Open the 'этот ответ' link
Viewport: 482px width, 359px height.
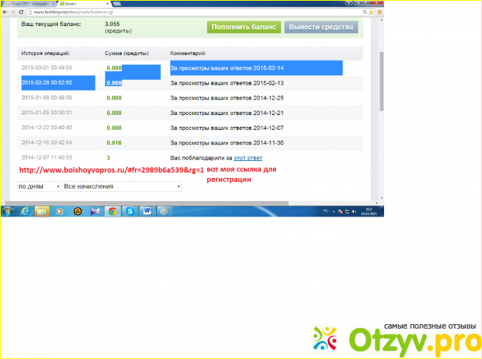[x=248, y=158]
